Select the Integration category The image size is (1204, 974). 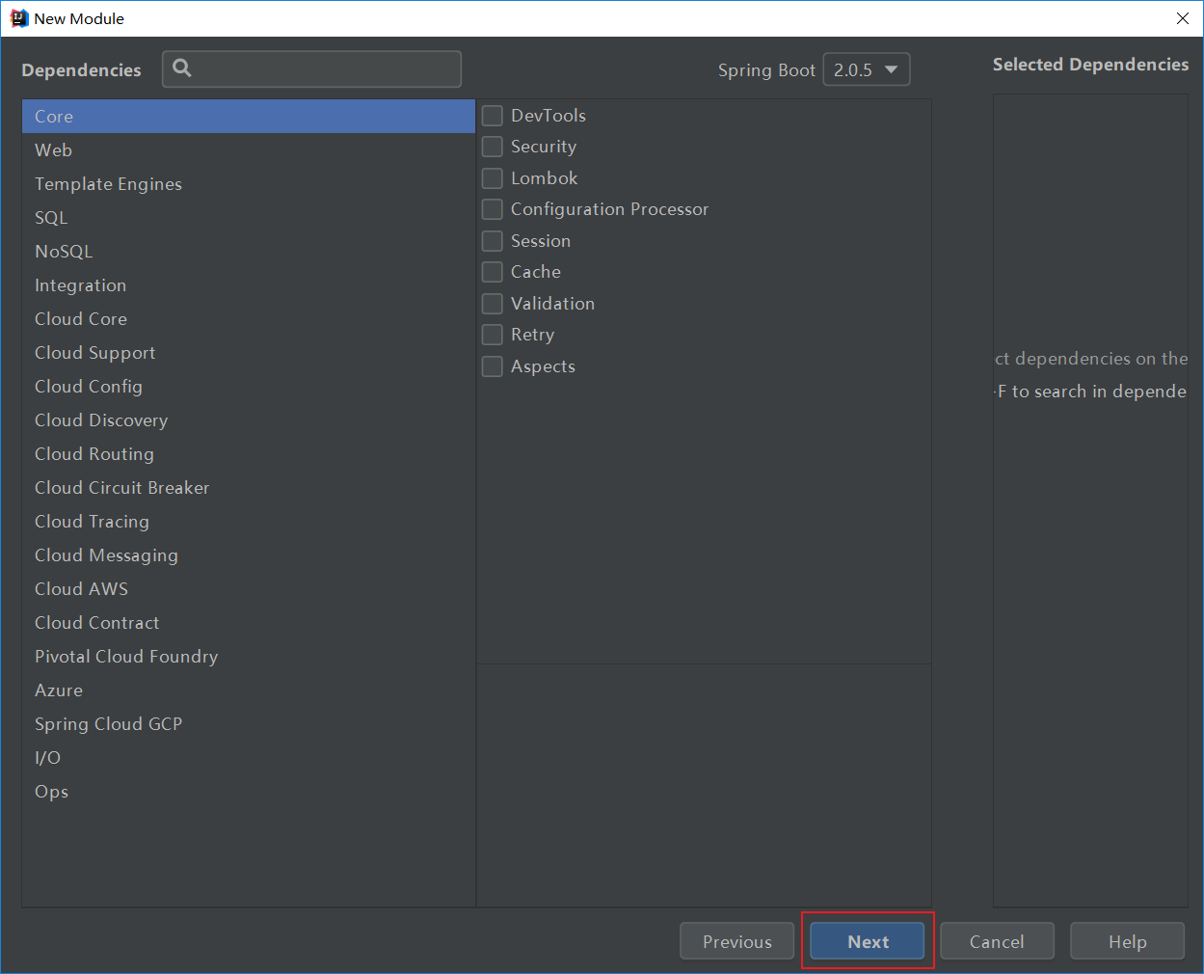point(249,285)
